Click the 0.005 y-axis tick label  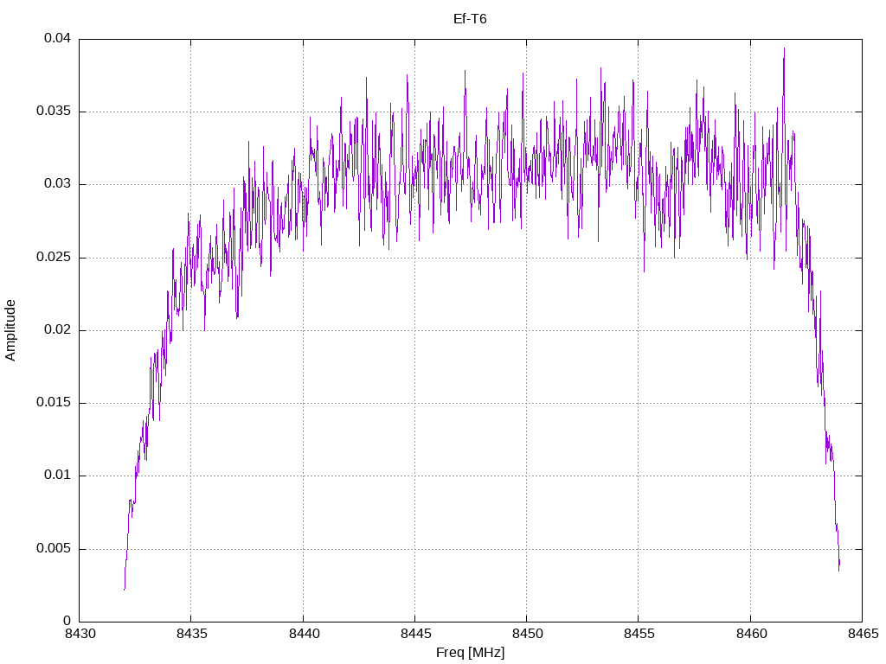click(54, 548)
